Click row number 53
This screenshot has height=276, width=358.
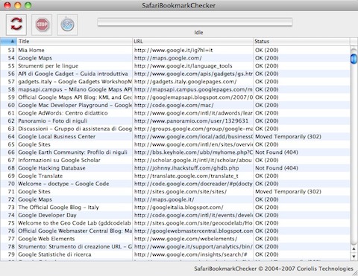tap(11, 50)
